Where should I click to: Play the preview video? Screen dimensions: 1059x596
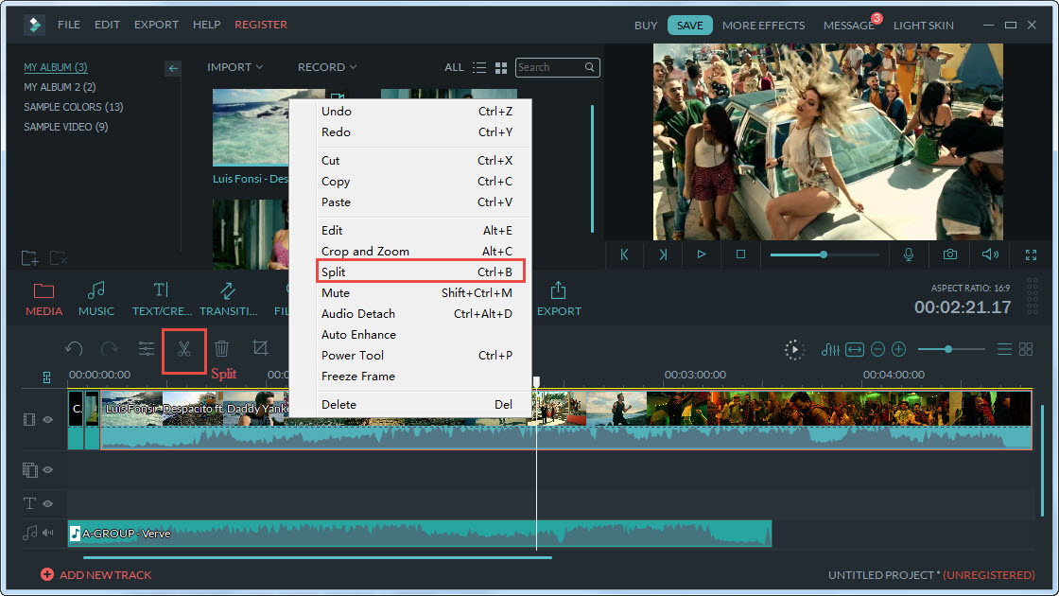click(x=702, y=254)
